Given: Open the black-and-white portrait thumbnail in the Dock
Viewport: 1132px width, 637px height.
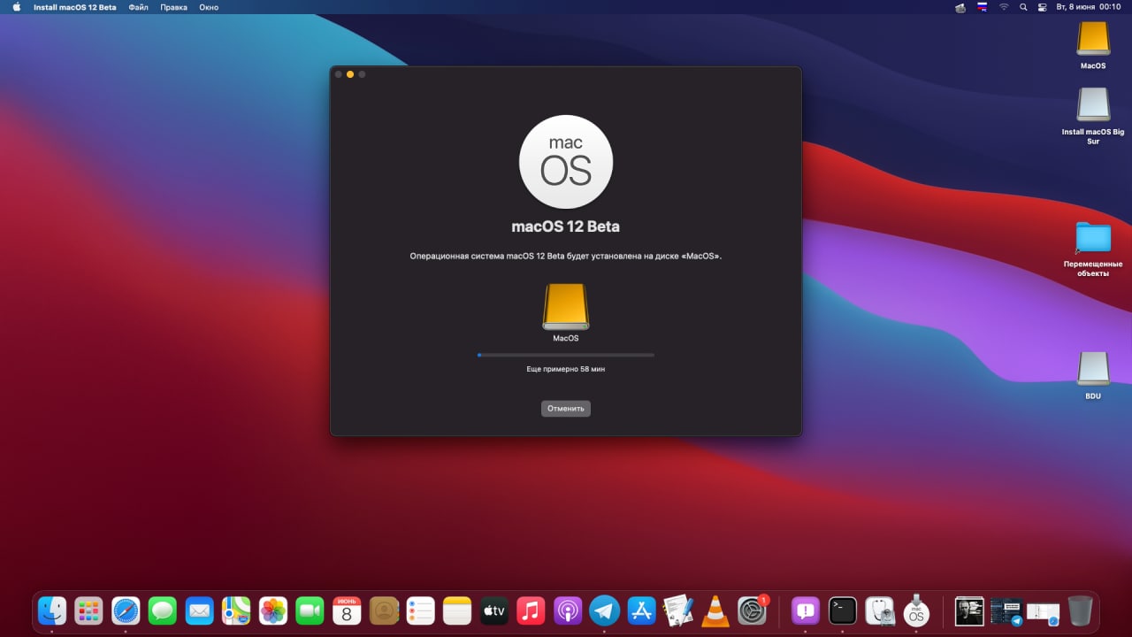Looking at the screenshot, I should point(969,610).
